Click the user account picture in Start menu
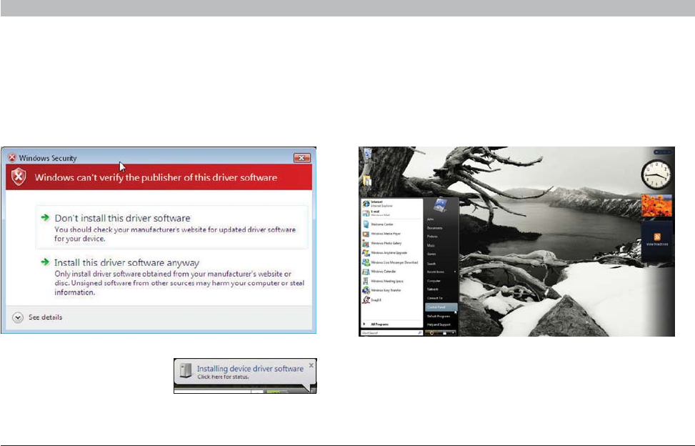The height and width of the screenshot is (446, 695). 441,205
